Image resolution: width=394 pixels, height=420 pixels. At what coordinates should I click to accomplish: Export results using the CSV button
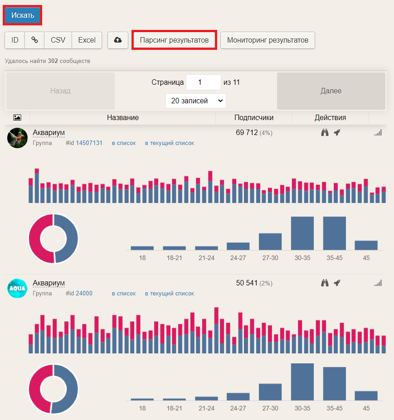[x=58, y=40]
